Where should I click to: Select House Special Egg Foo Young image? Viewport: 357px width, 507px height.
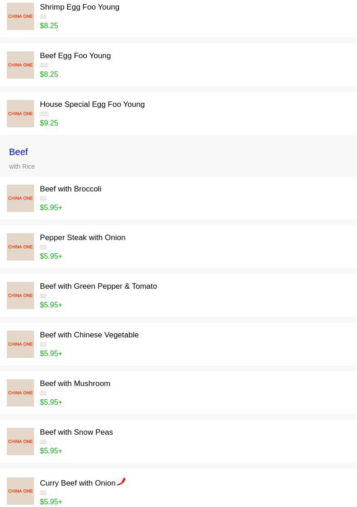[20, 114]
